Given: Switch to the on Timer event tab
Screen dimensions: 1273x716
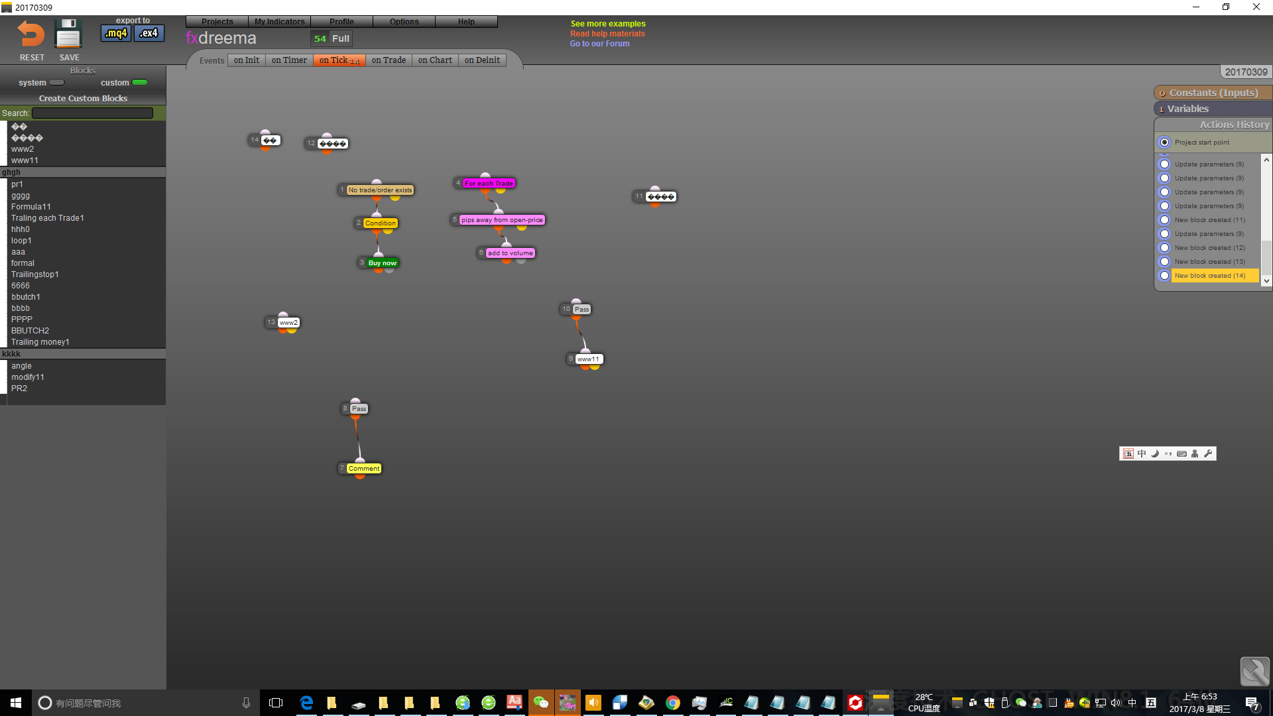Looking at the screenshot, I should coord(289,60).
